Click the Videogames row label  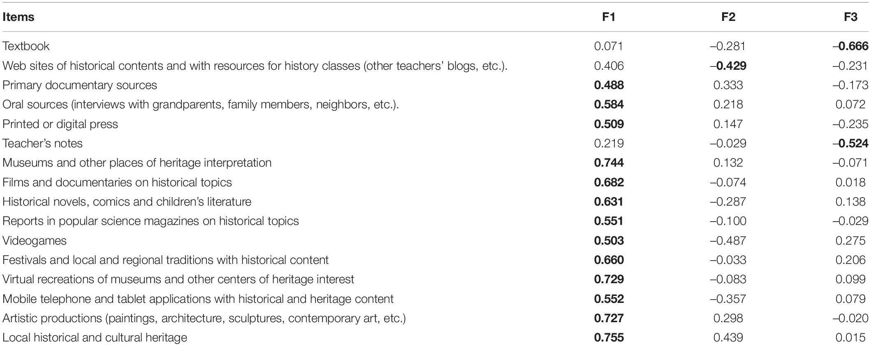click(x=35, y=241)
